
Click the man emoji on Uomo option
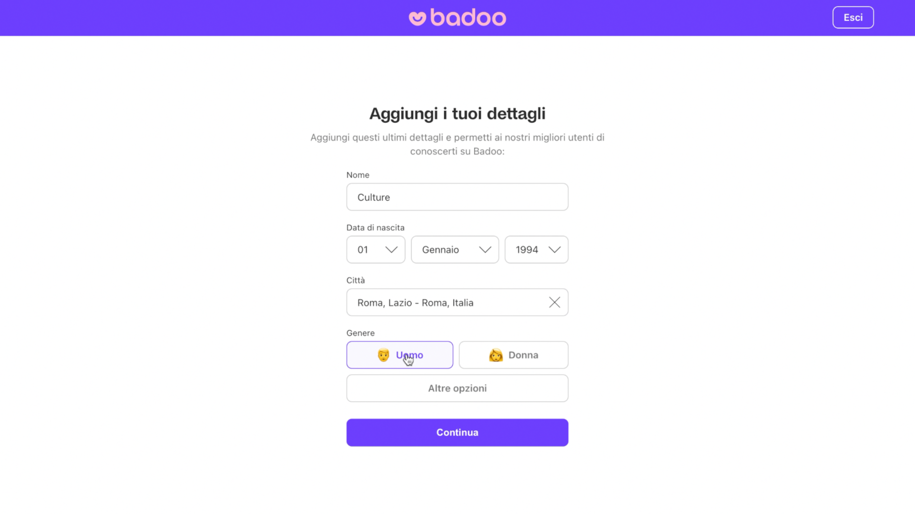[383, 355]
